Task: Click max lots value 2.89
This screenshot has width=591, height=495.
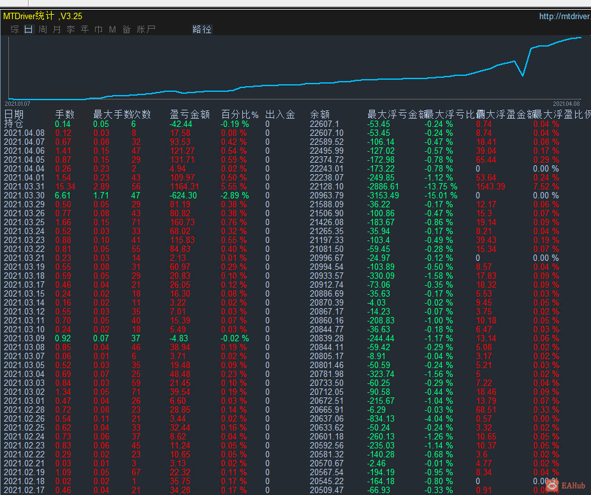Action: pos(101,187)
